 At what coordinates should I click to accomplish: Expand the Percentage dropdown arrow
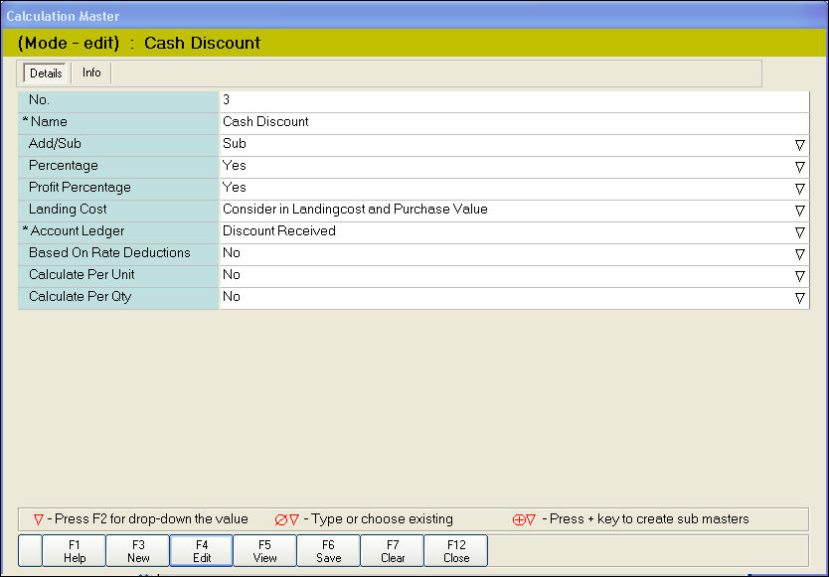pos(799,166)
